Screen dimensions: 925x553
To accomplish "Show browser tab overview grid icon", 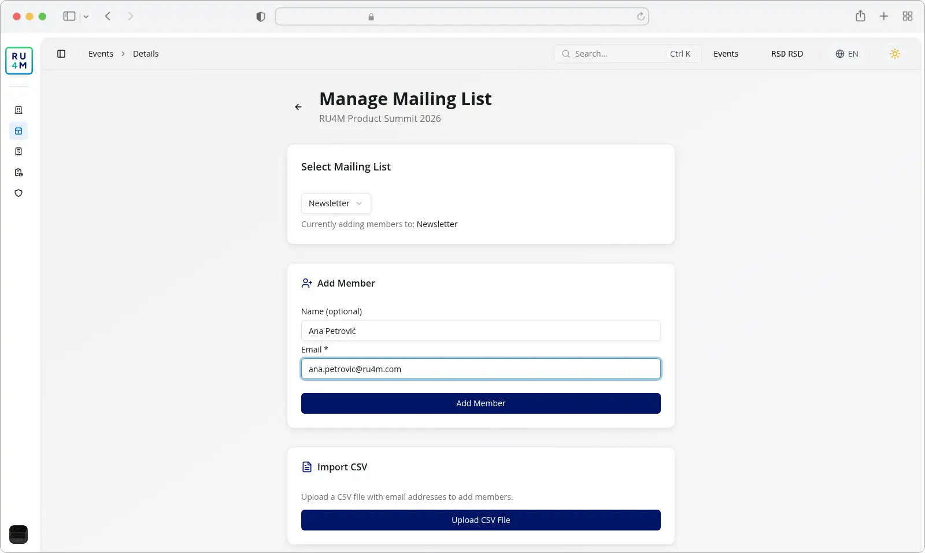I will [908, 16].
